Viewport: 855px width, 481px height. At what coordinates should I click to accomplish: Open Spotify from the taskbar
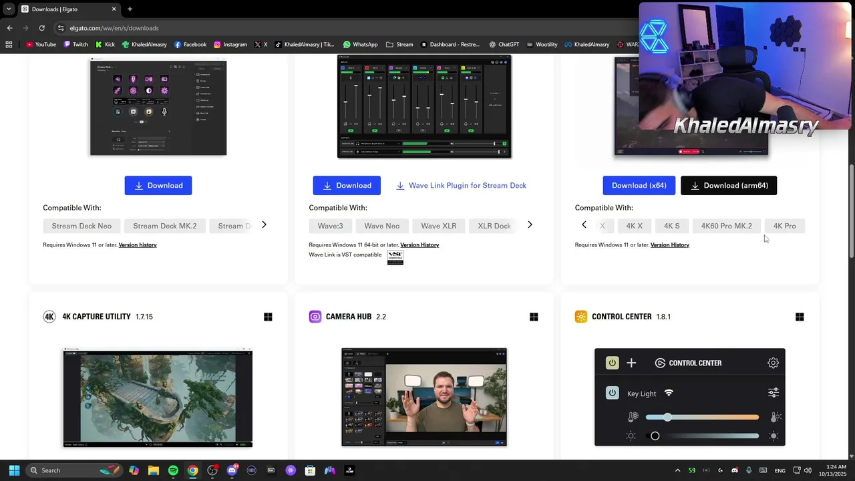point(173,470)
